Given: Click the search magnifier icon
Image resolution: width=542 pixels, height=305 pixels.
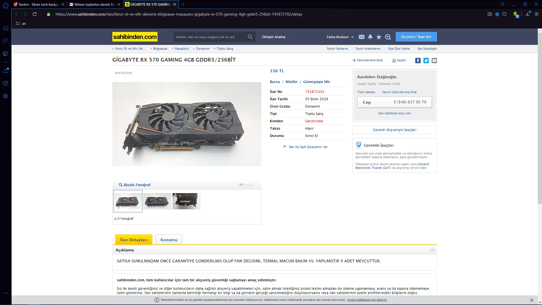Looking at the screenshot, I should 250,37.
